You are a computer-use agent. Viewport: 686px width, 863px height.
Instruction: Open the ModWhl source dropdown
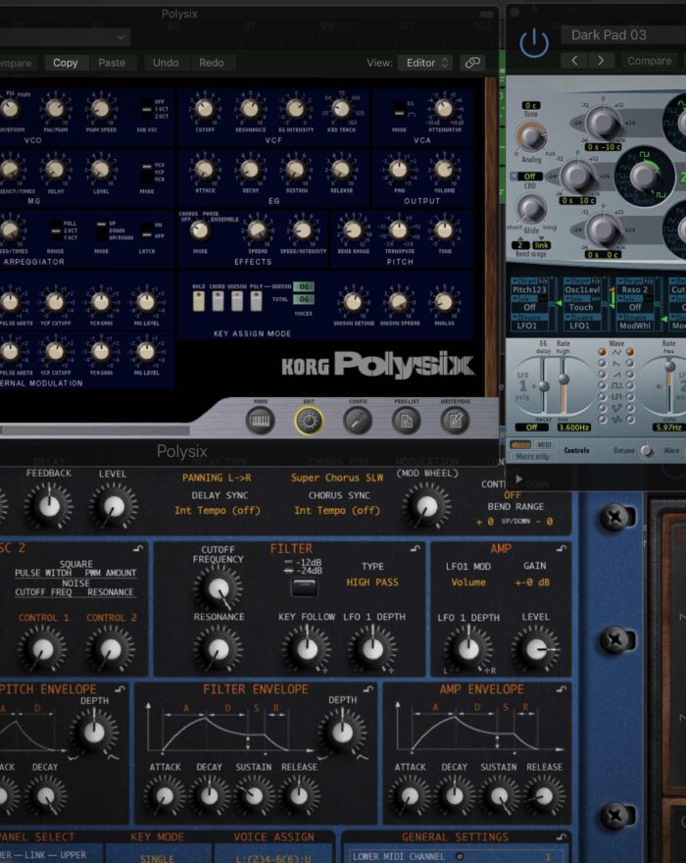pos(634,326)
